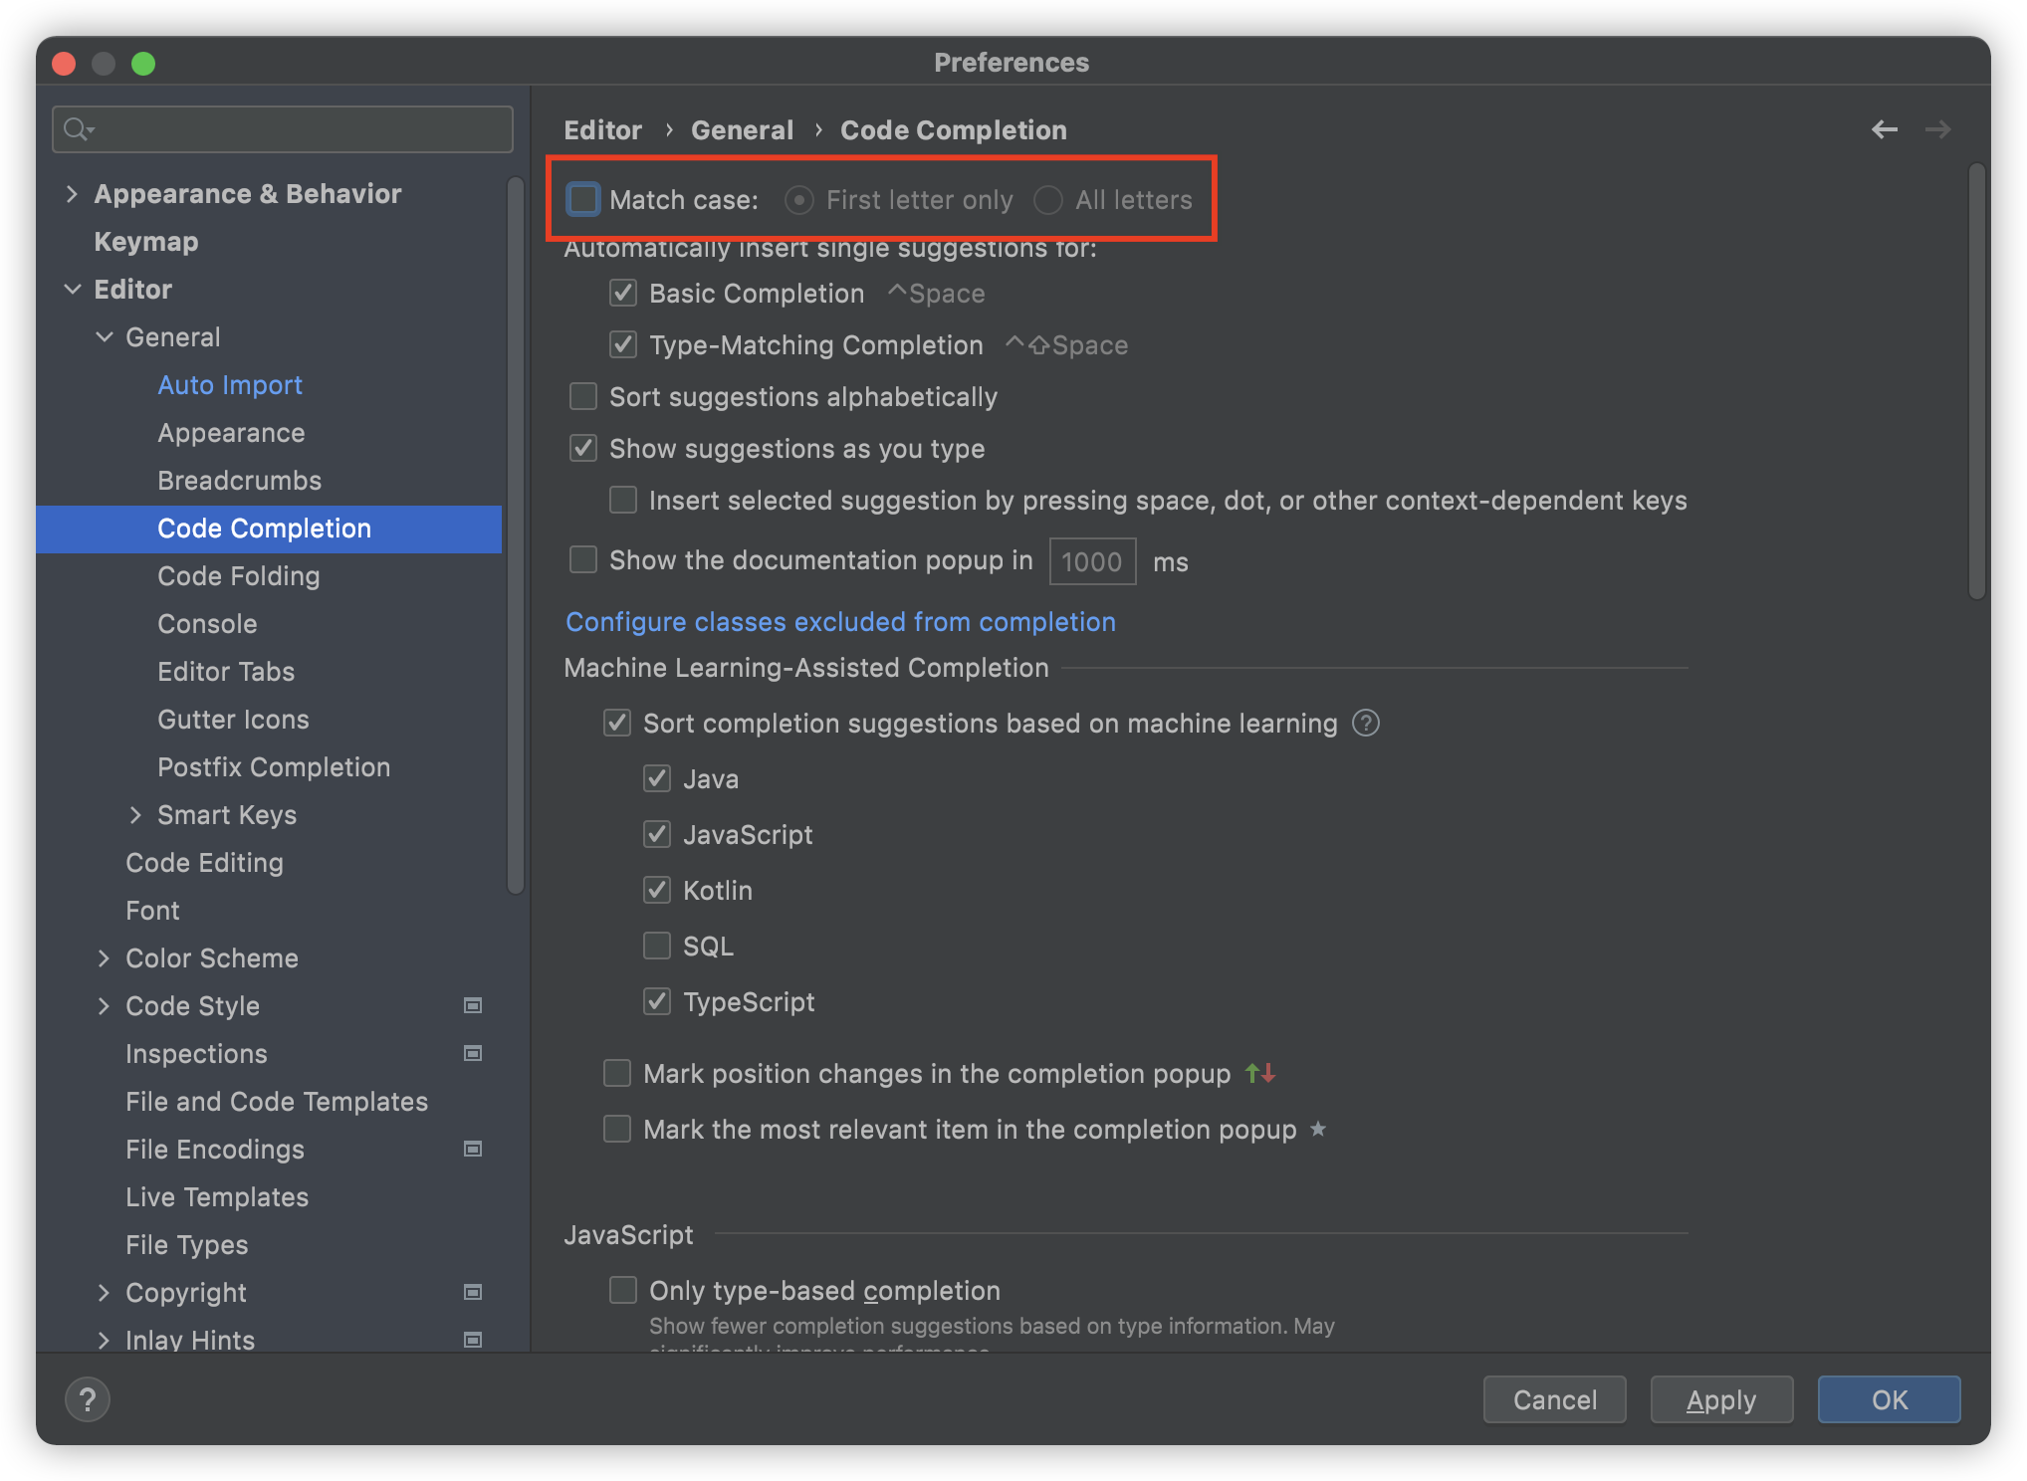Enable Show the documentation popup checkbox
Screen dimensions: 2027x1481
coord(583,559)
